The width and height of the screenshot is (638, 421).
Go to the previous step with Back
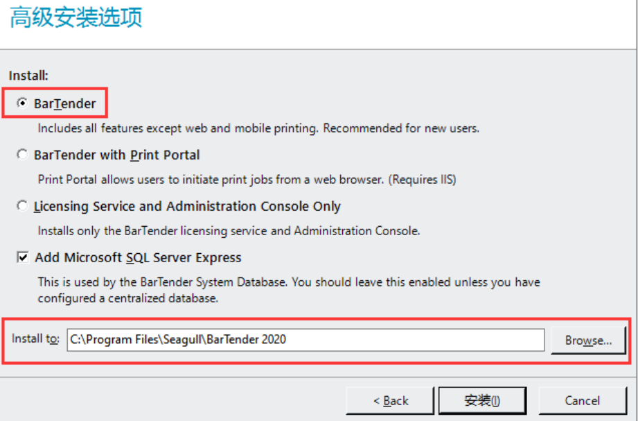coord(391,401)
